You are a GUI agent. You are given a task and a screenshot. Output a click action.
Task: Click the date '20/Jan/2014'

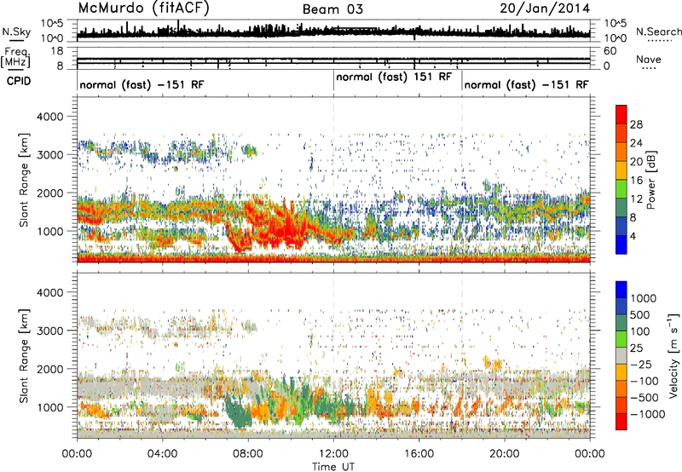pyautogui.click(x=545, y=9)
